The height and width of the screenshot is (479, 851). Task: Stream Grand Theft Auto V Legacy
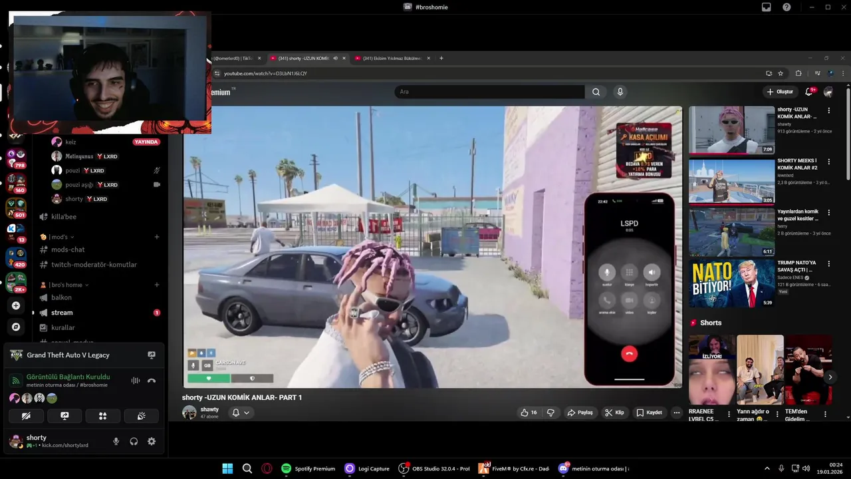click(152, 355)
